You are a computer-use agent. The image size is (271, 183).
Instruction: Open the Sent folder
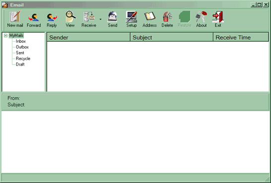(20, 53)
